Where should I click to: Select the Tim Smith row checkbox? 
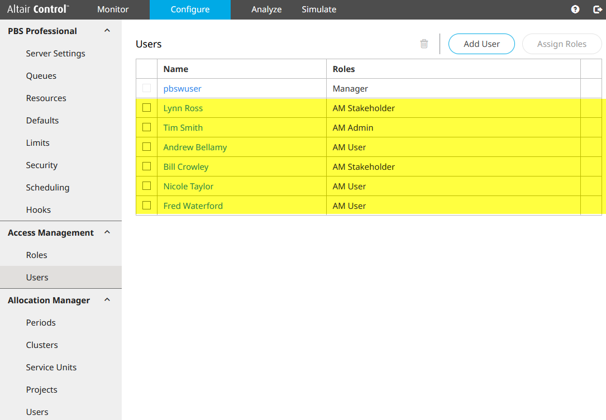[x=146, y=127]
